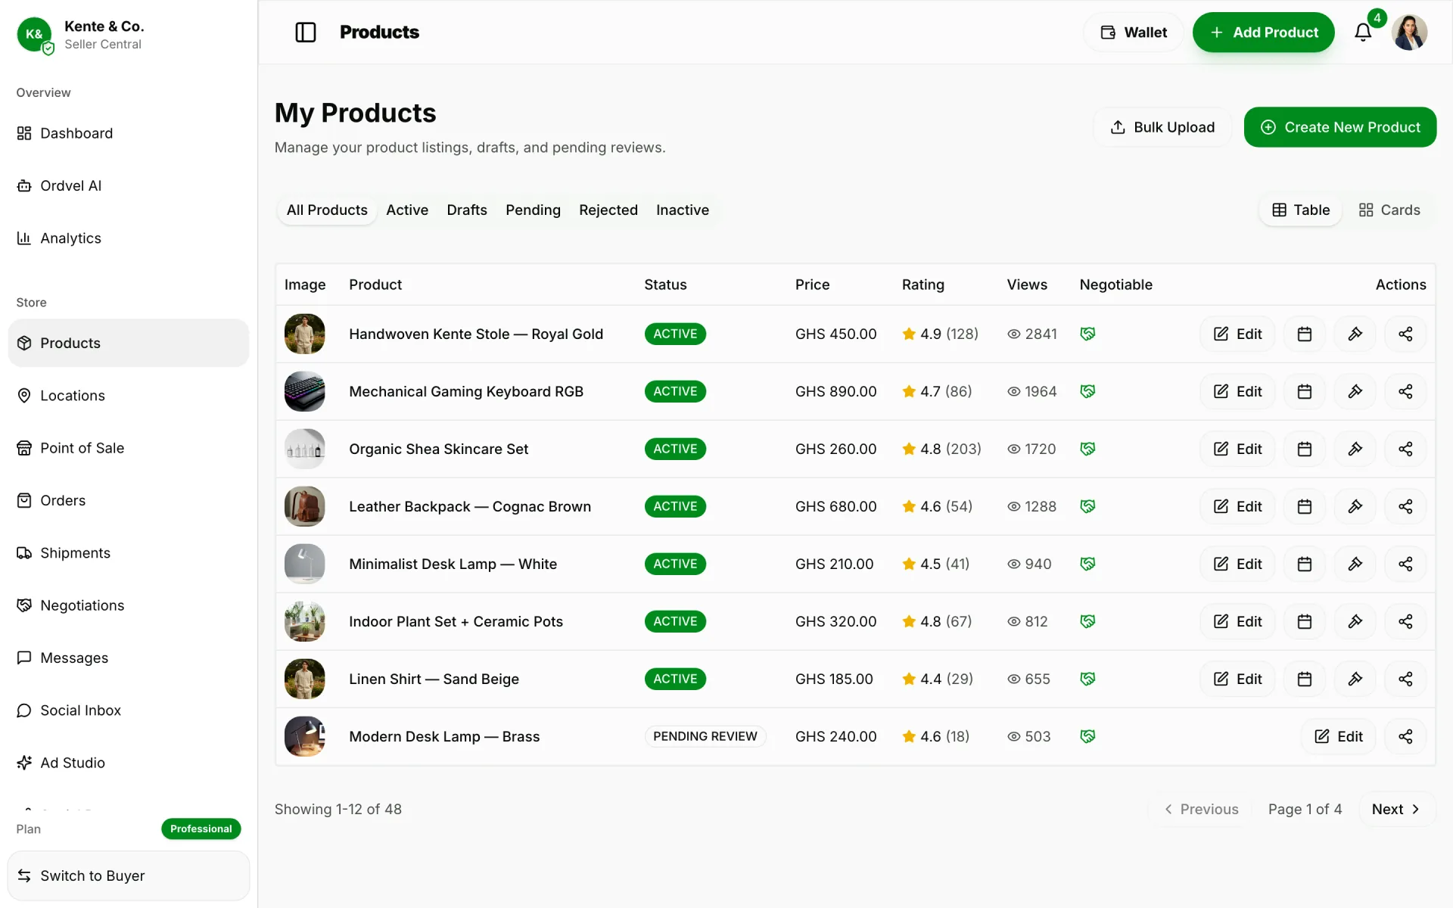
Task: Edit the Modern Desk Lamp Brass
Action: pyautogui.click(x=1338, y=736)
